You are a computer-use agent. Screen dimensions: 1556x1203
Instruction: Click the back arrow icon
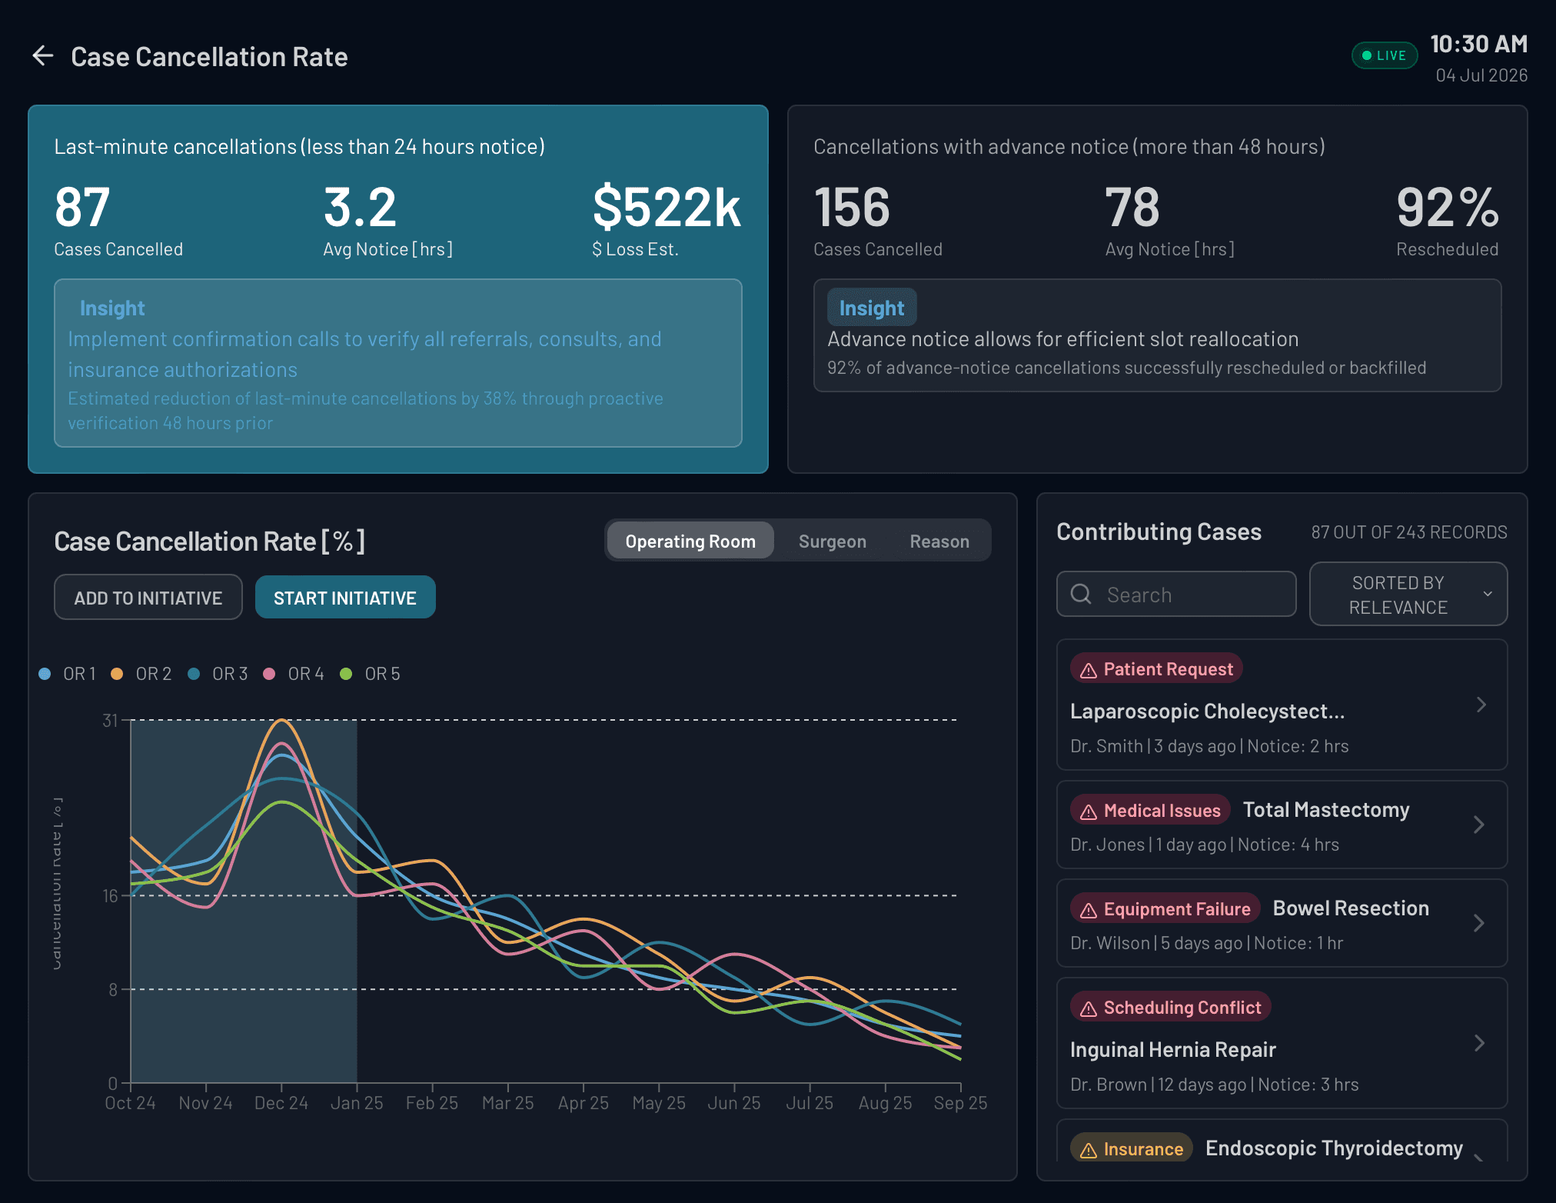pyautogui.click(x=43, y=56)
